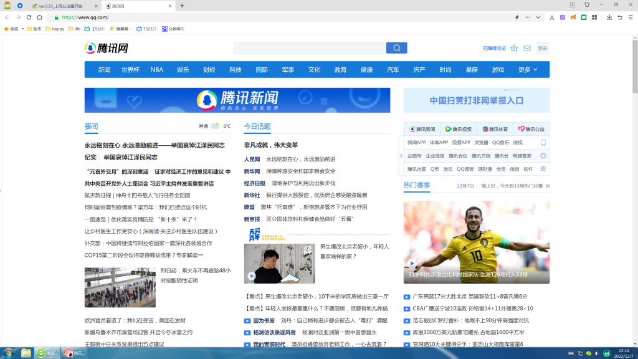Image resolution: width=638 pixels, height=359 pixels.
Task: Open the mail envelope icon in header
Action: pos(527,48)
